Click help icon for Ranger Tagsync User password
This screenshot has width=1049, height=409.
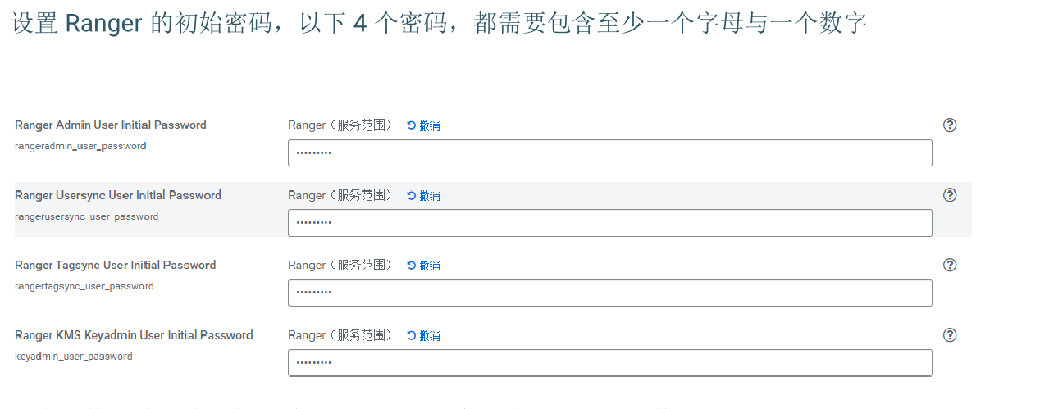pos(950,265)
